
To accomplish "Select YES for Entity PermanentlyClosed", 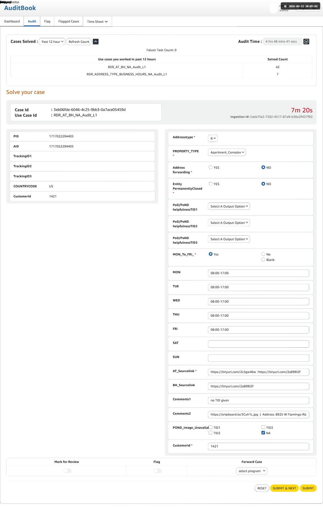I will point(211,184).
